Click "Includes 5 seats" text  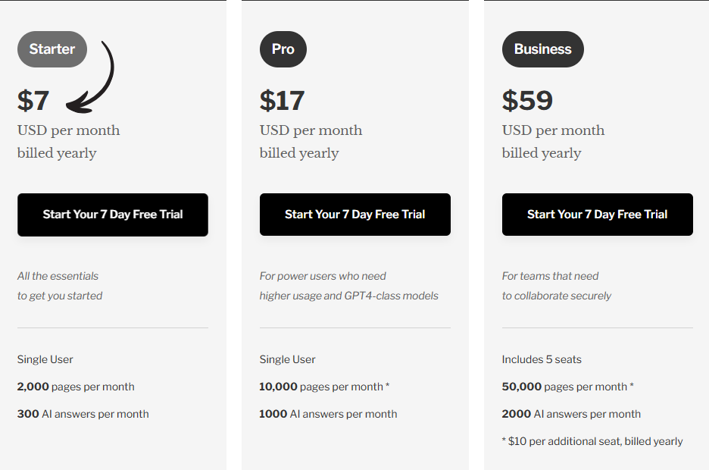click(x=542, y=359)
